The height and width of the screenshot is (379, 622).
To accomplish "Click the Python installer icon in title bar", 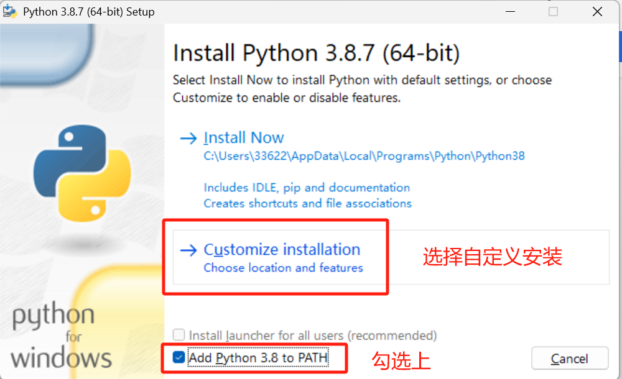I will [x=9, y=12].
